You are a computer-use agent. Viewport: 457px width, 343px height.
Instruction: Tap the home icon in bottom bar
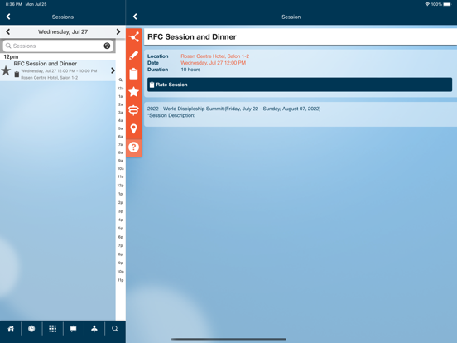[11, 329]
